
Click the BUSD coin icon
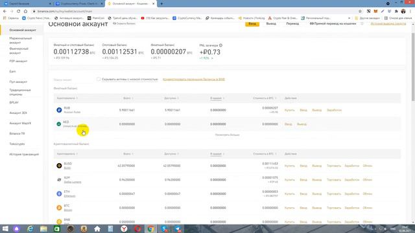(x=59, y=166)
